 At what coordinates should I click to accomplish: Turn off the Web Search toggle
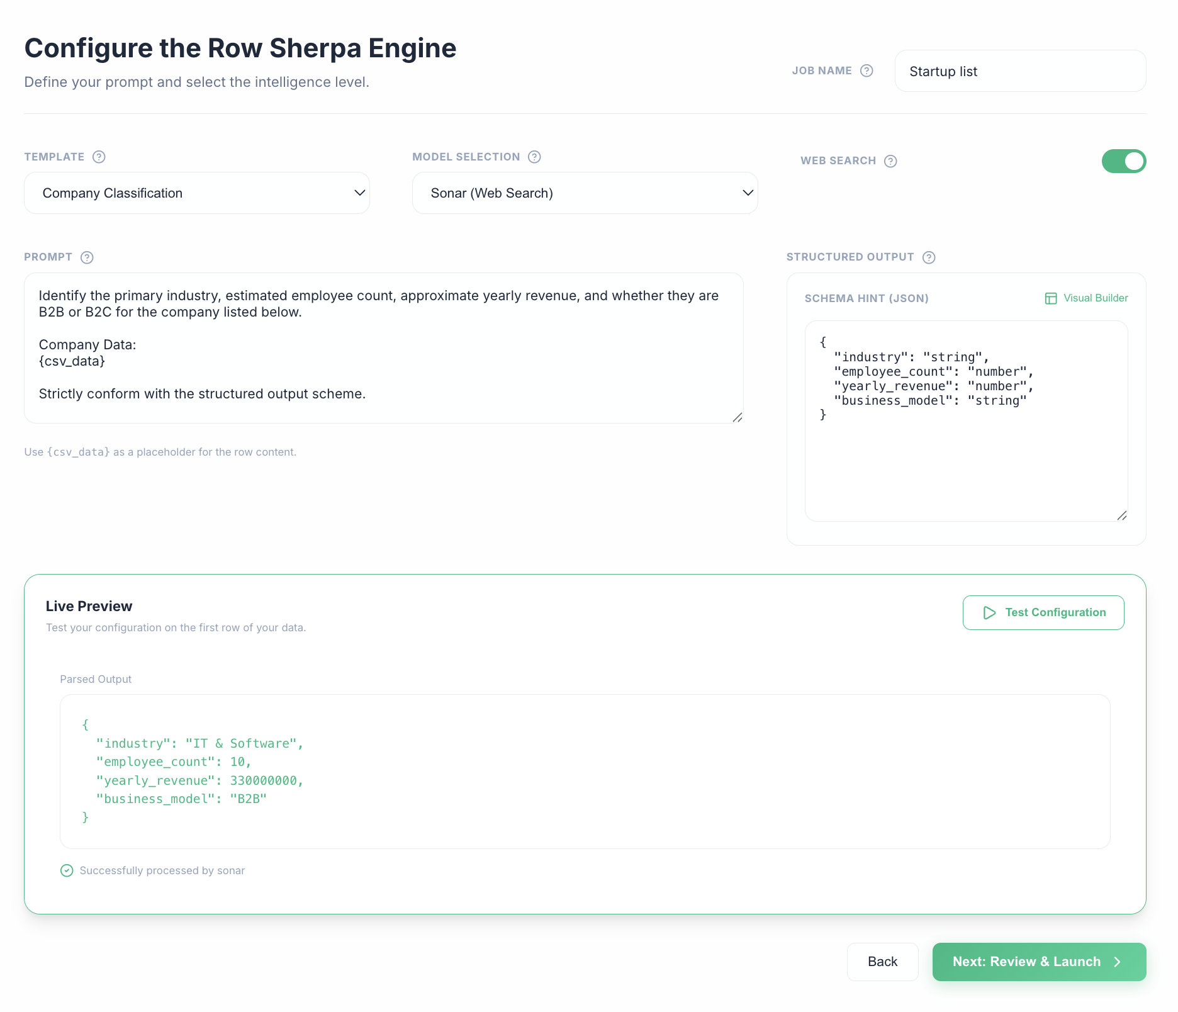(x=1124, y=161)
